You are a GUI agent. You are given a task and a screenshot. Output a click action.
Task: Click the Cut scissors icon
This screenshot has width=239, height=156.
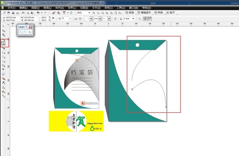pyautogui.click(x=23, y=13)
